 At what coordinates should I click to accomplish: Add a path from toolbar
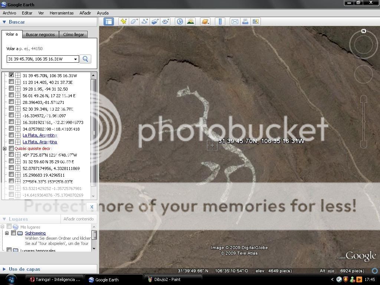click(x=144, y=22)
